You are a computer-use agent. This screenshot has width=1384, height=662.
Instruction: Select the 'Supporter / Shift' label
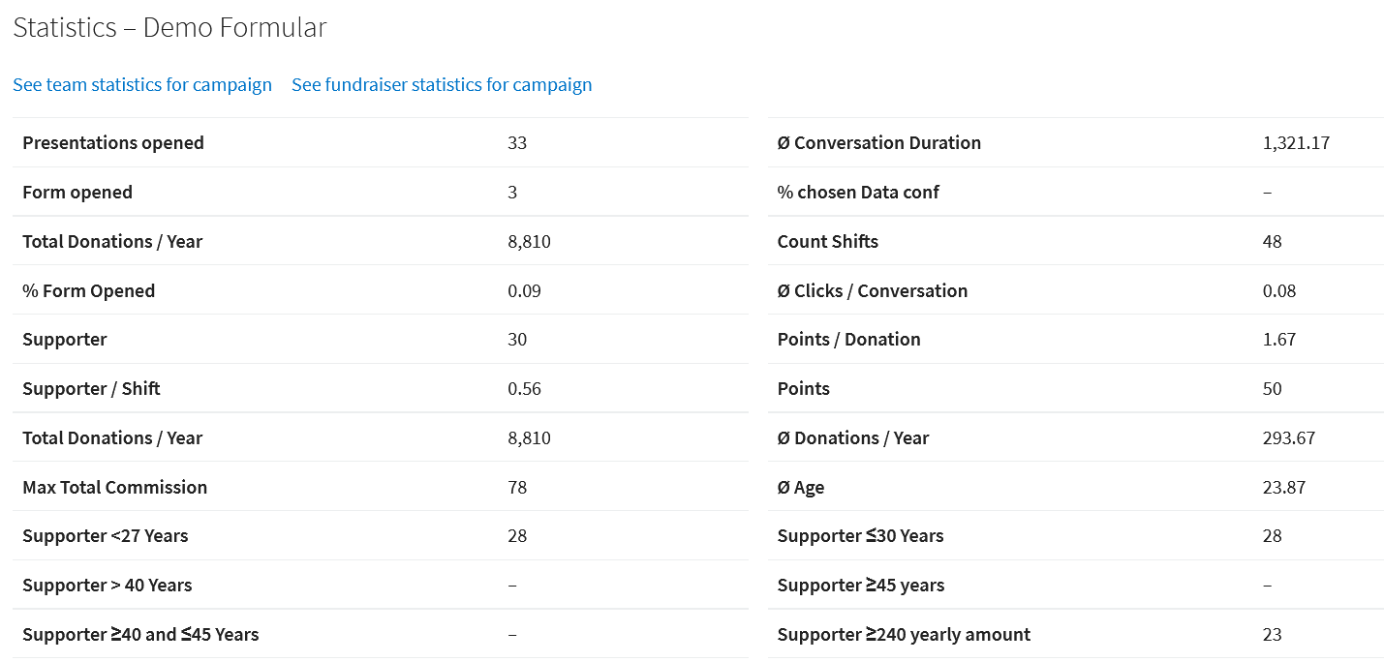[91, 388]
